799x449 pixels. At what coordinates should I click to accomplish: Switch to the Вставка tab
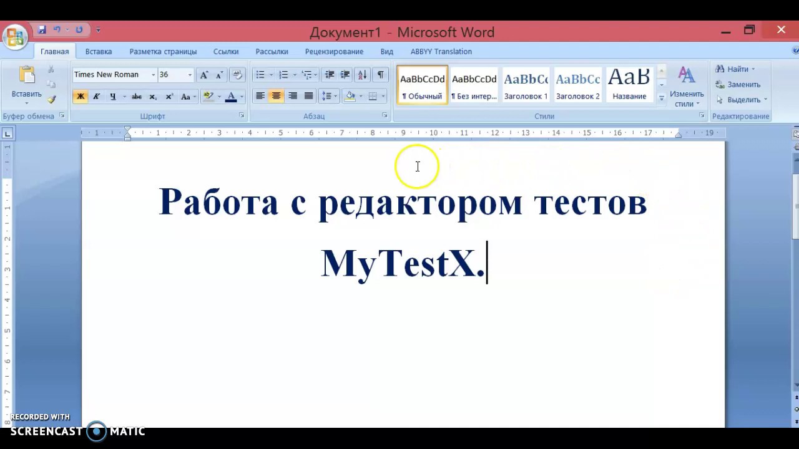(x=99, y=52)
